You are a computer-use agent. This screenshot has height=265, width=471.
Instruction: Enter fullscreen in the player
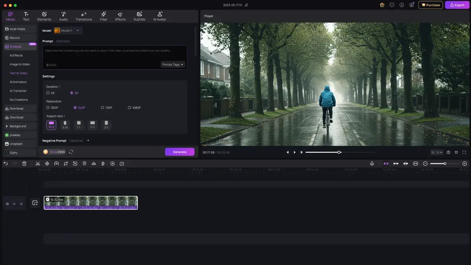(464, 152)
